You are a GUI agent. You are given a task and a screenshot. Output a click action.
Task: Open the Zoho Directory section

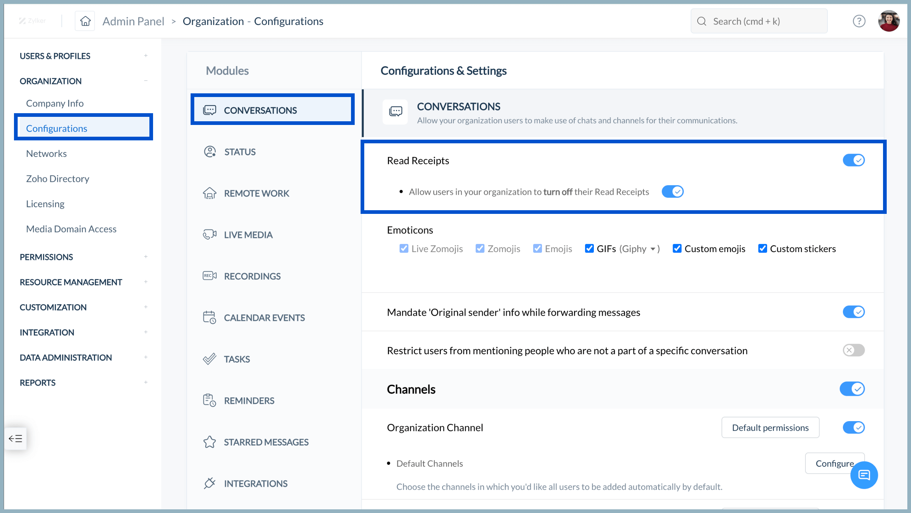point(57,178)
